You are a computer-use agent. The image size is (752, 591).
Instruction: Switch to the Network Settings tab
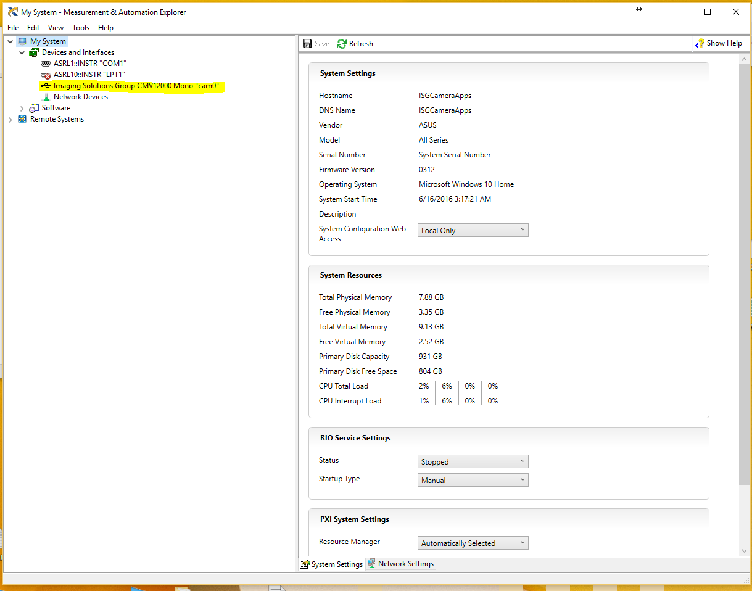click(400, 563)
